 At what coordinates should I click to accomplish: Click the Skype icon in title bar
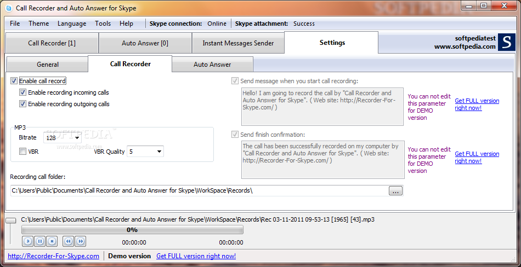point(10,8)
